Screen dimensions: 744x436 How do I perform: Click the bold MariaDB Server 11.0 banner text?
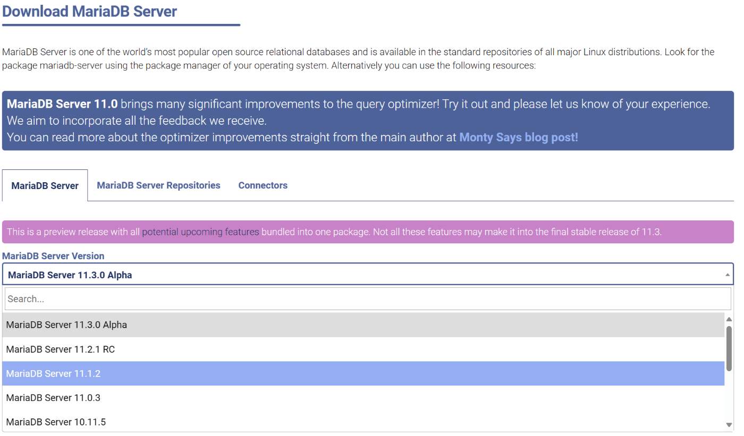62,104
